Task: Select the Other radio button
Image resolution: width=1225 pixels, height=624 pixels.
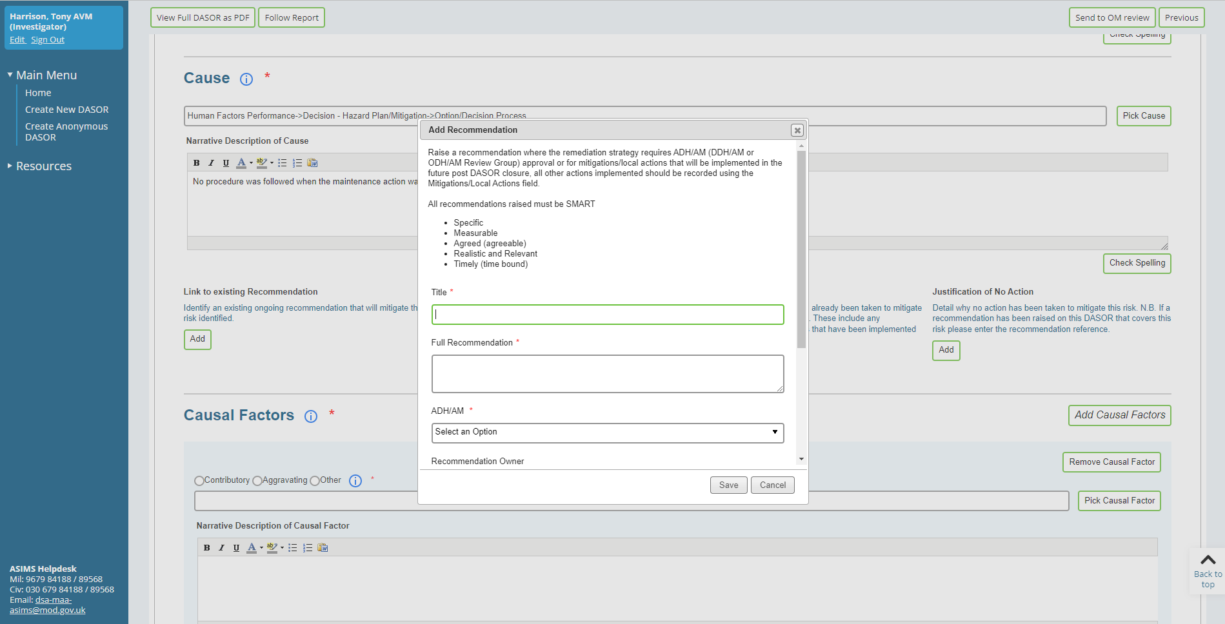Action: tap(315, 481)
